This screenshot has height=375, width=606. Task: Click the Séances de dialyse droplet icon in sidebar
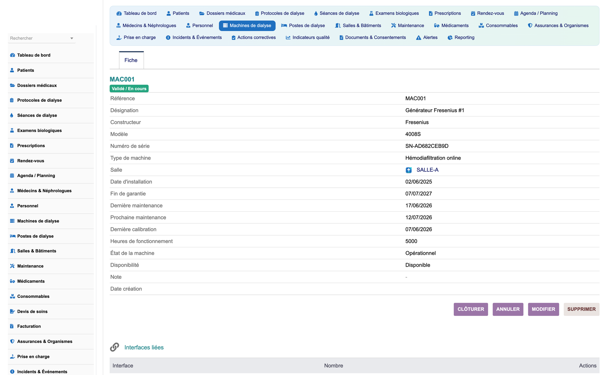[x=12, y=115]
